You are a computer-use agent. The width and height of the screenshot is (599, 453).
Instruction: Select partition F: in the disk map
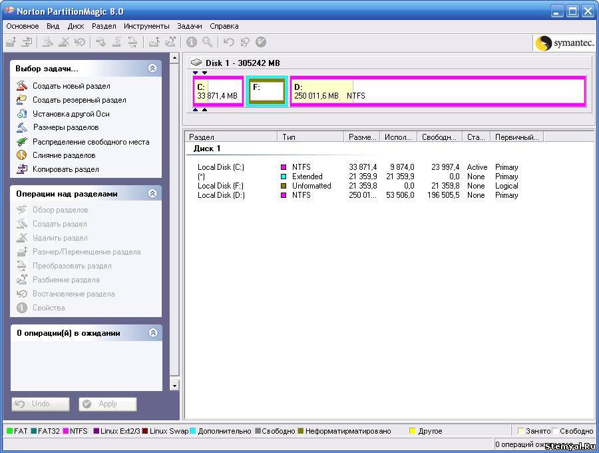pos(267,91)
